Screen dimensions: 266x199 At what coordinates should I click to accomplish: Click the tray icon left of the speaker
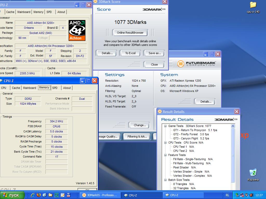click(x=247, y=195)
